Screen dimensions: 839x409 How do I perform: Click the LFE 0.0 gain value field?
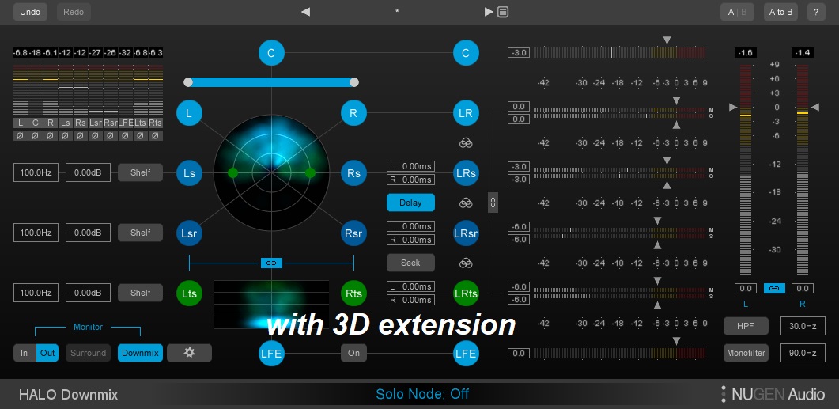coord(519,354)
